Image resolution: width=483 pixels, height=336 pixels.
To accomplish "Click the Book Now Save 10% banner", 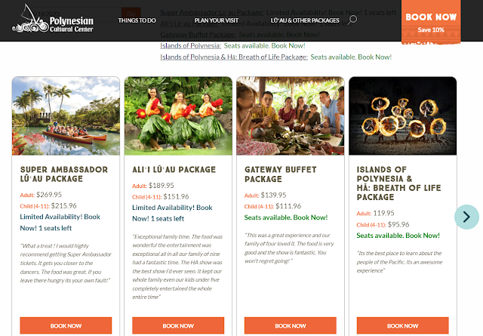I will click(431, 22).
